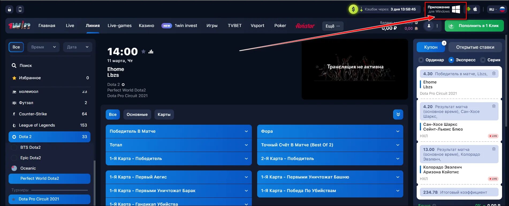Click the Counter-Strike sport icon
This screenshot has height=206, width=509.
pyautogui.click(x=14, y=114)
